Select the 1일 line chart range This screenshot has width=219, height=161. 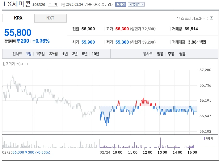29,54
